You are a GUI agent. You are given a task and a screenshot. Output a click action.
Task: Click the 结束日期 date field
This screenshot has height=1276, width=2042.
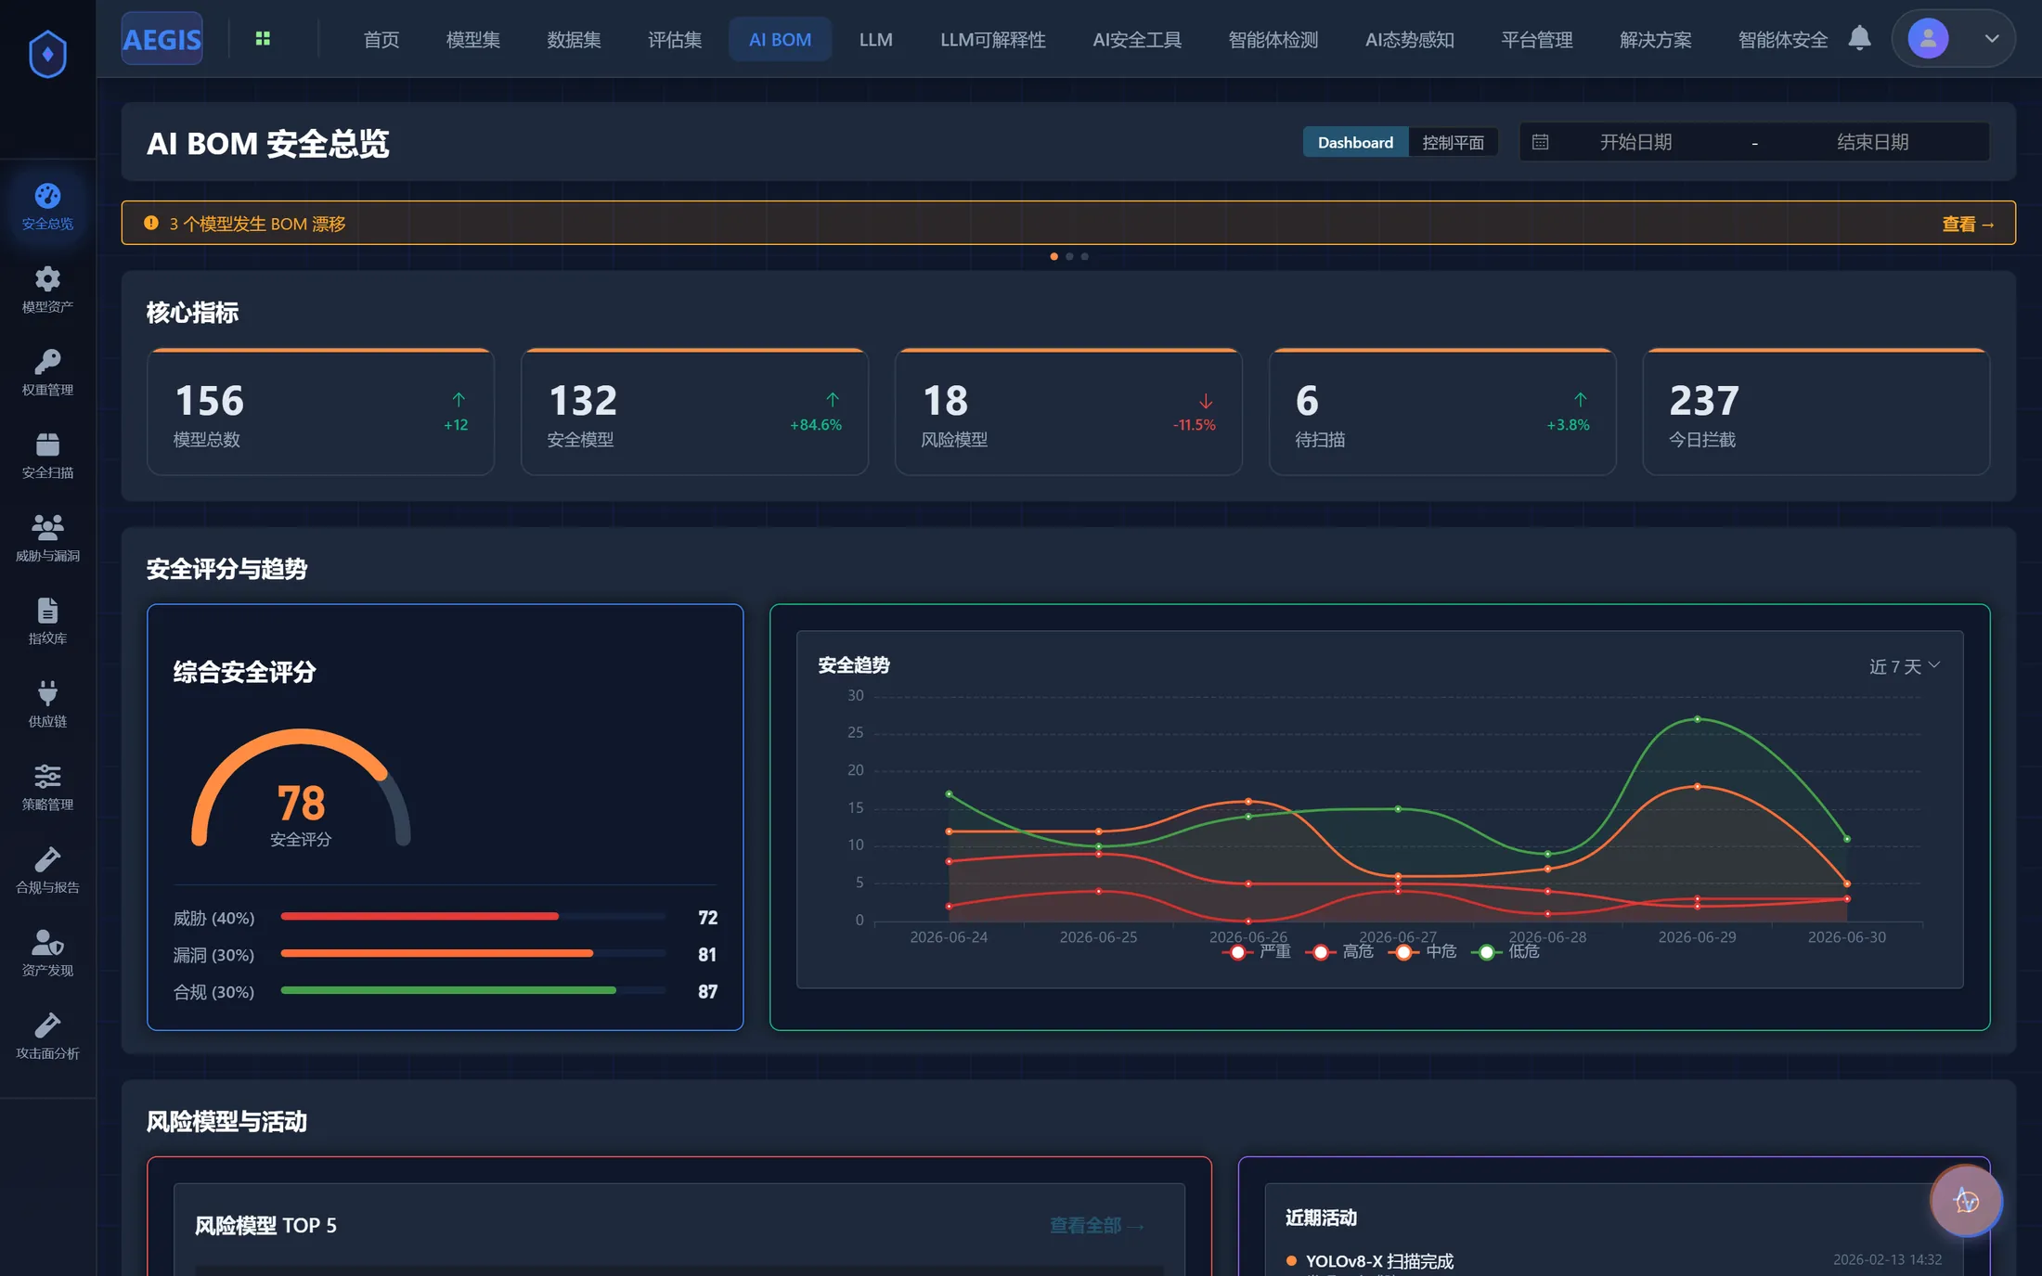(x=1872, y=142)
